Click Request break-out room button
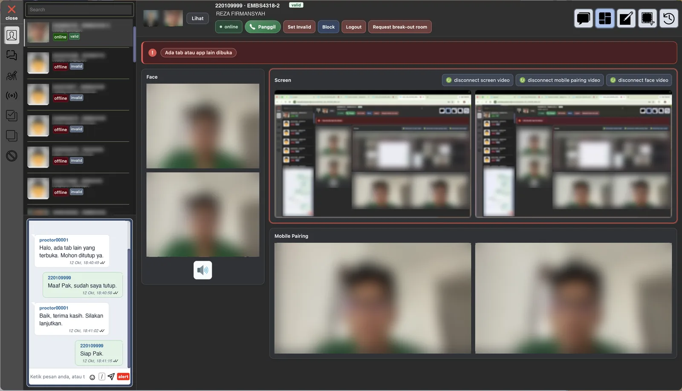The width and height of the screenshot is (682, 391). click(400, 27)
